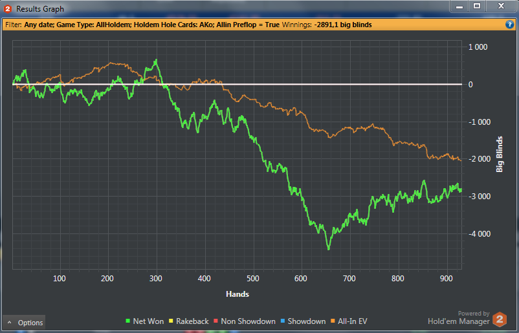Click the All-In EV legend label
This screenshot has width=519, height=333.
coord(353,321)
